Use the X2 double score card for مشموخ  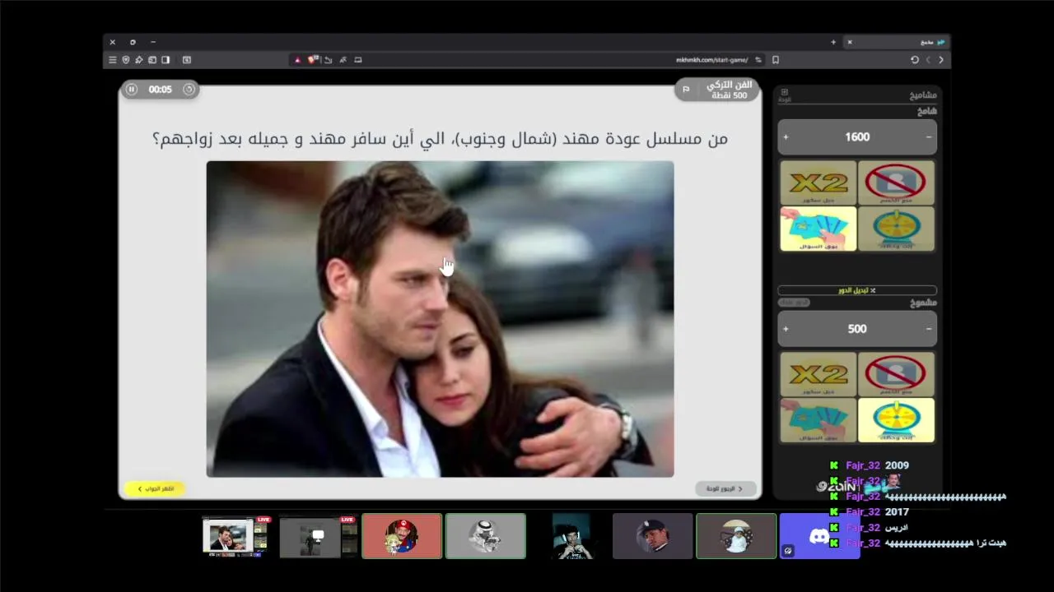(818, 374)
